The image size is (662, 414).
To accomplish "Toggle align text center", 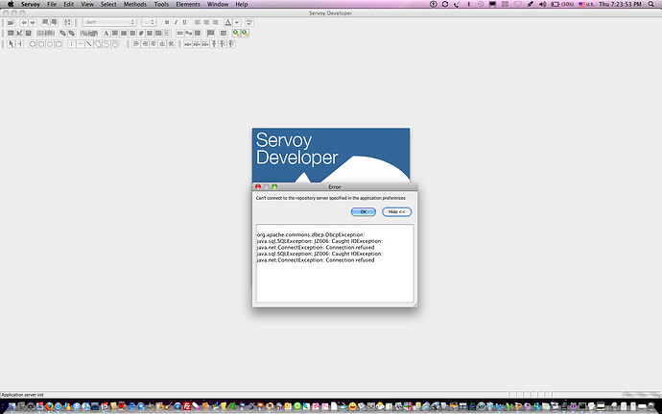I will tap(206, 22).
